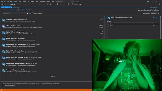Switch to the Consolidate tab
The width and height of the screenshot is (162, 91).
[30, 10]
